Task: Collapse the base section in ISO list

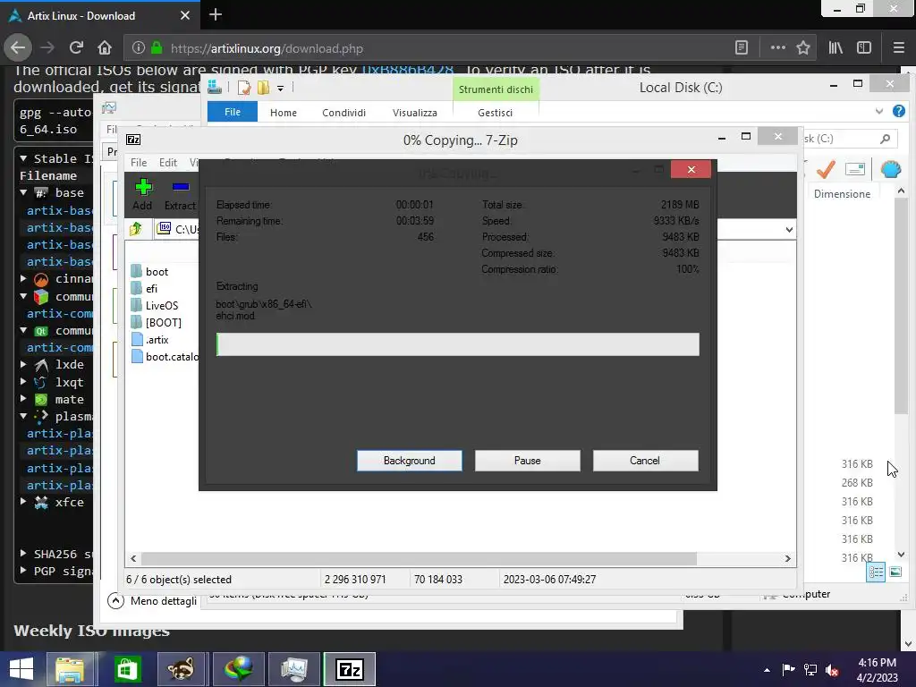Action: pos(23,192)
